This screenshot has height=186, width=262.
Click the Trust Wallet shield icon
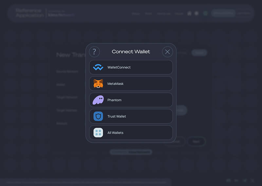[x=98, y=116]
